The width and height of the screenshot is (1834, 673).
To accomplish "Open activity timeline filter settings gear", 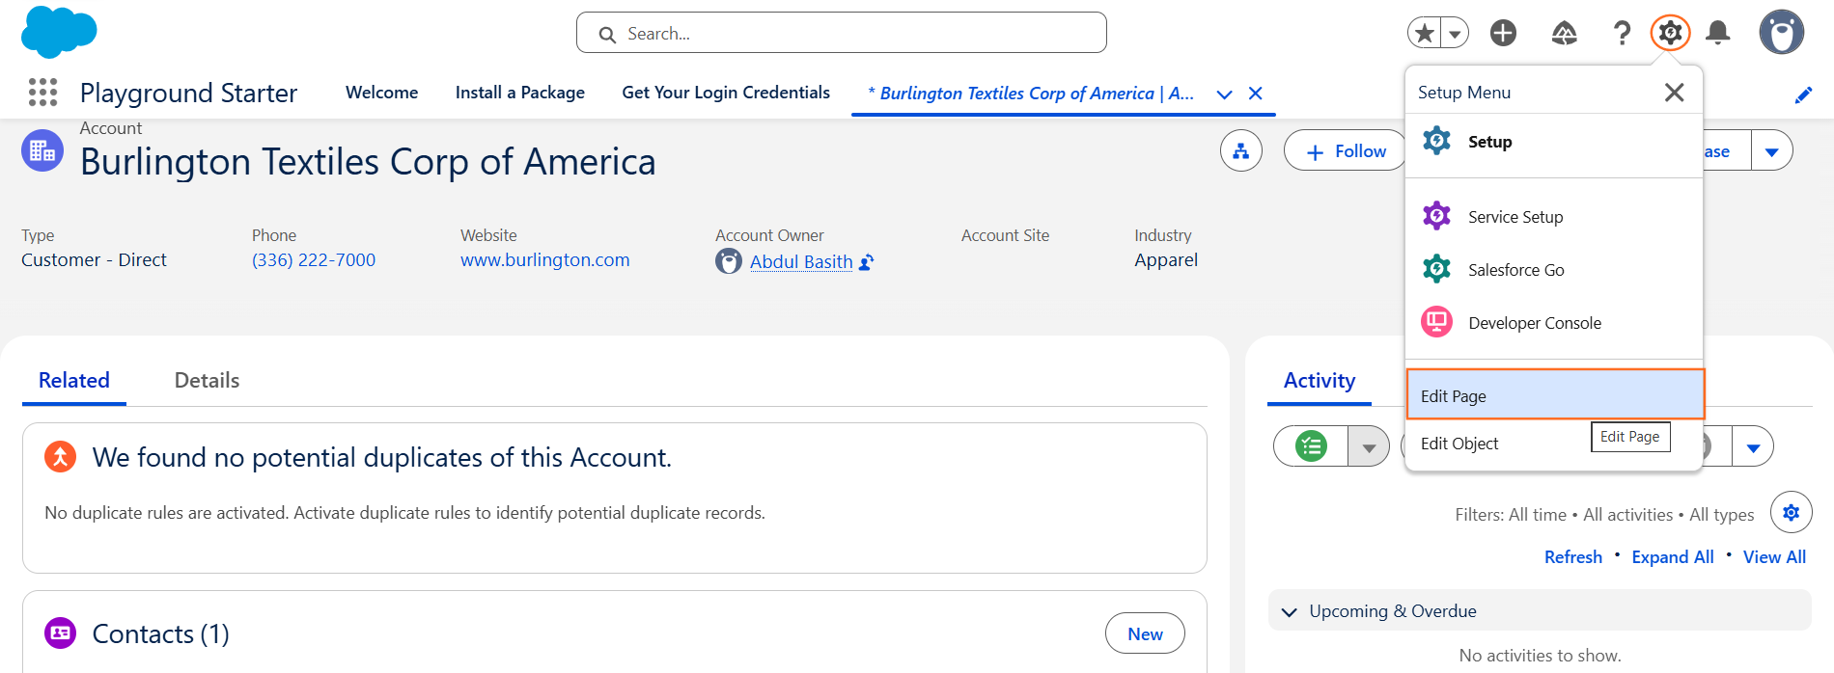I will point(1792,512).
